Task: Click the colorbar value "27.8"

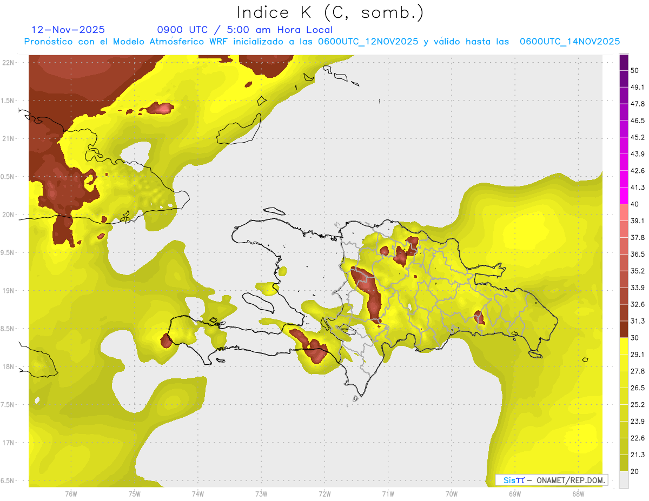Action: click(638, 371)
